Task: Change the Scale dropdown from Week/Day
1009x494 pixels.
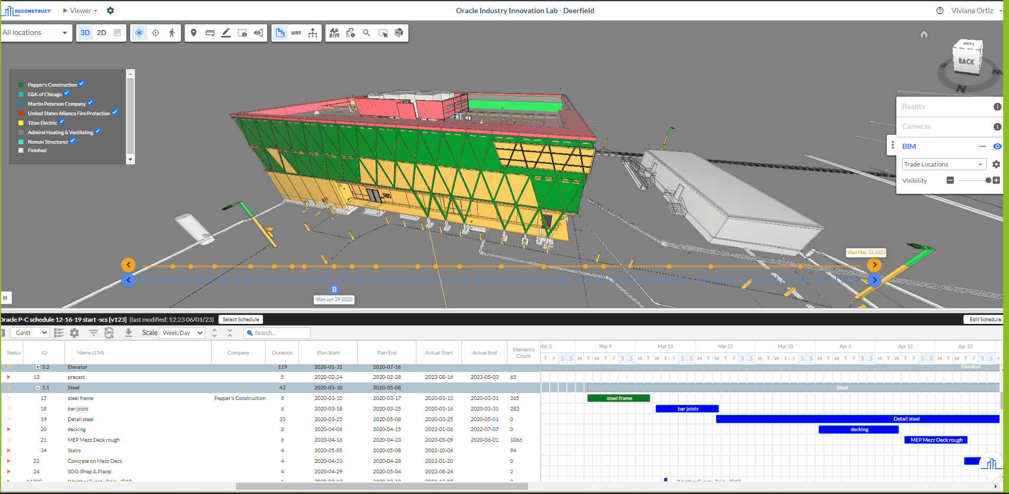Action: (x=181, y=333)
